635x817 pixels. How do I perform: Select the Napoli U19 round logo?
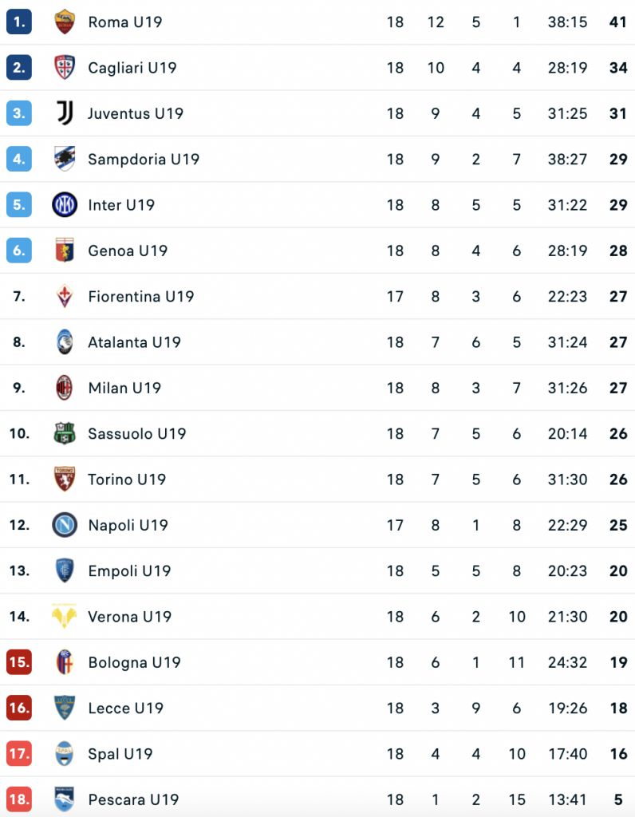(x=65, y=525)
